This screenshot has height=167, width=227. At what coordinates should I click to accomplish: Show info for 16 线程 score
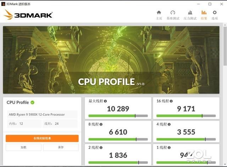click(x=171, y=101)
